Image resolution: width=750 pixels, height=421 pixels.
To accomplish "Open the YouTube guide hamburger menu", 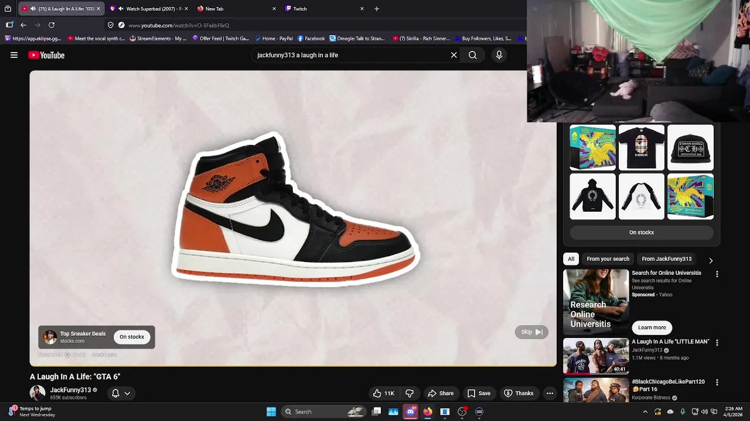I will 14,55.
